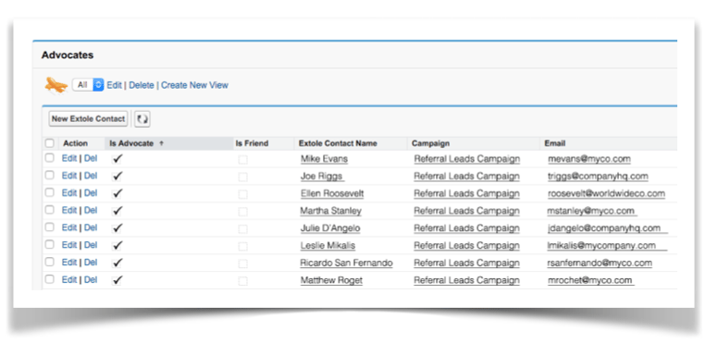
Task: Click Edit for Ricardo San Fernando
Action: point(69,262)
